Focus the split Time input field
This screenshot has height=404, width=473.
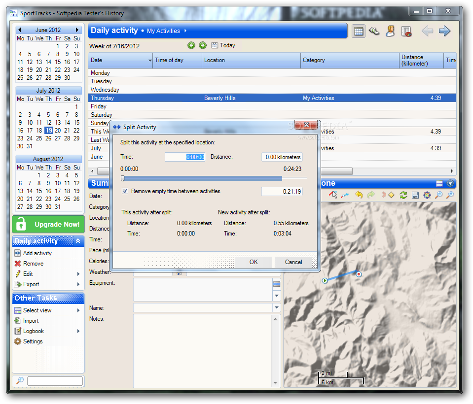click(x=185, y=157)
